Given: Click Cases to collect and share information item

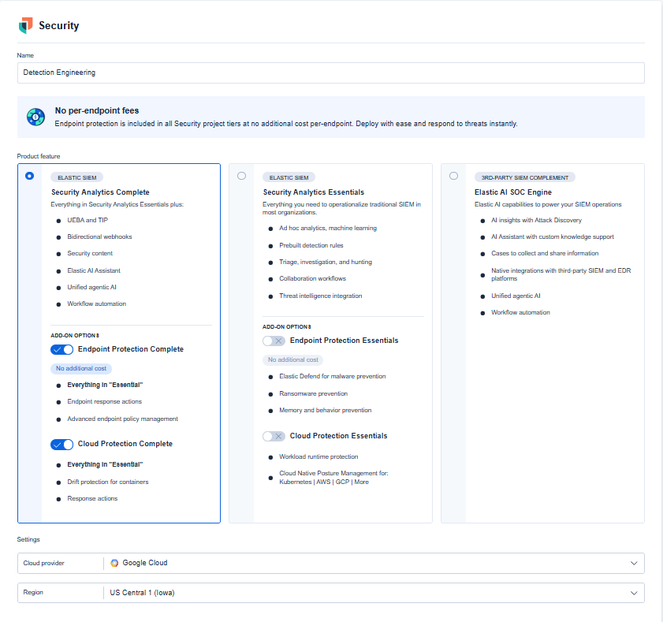Looking at the screenshot, I should [545, 253].
